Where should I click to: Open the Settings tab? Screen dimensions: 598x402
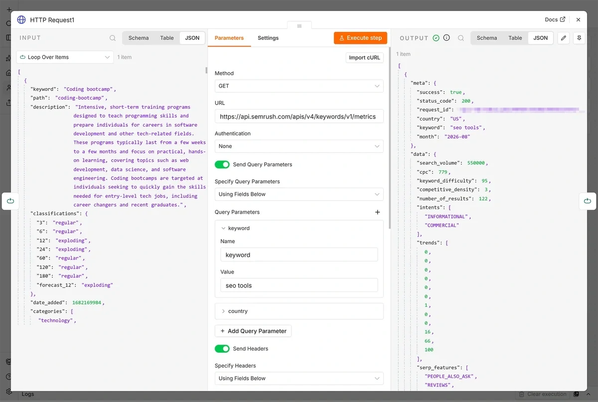[x=268, y=38]
